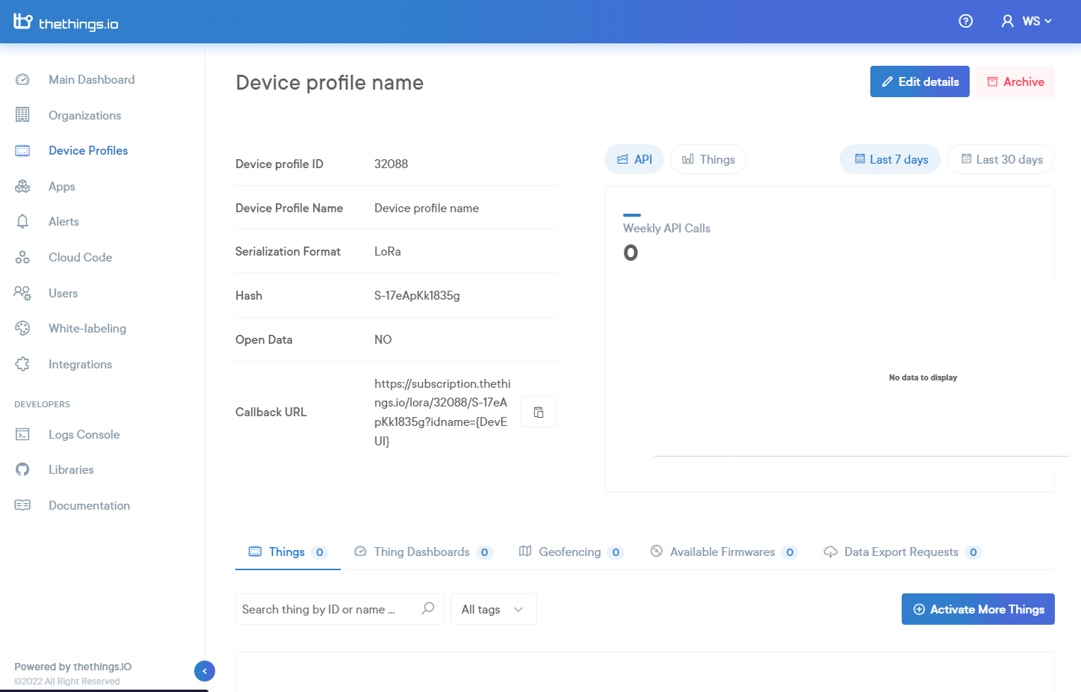Screen dimensions: 1081x692
Task: Click the Documentation book icon
Action: coord(22,505)
